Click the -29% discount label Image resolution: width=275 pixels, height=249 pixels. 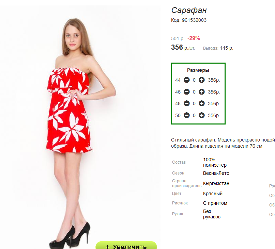click(x=194, y=38)
